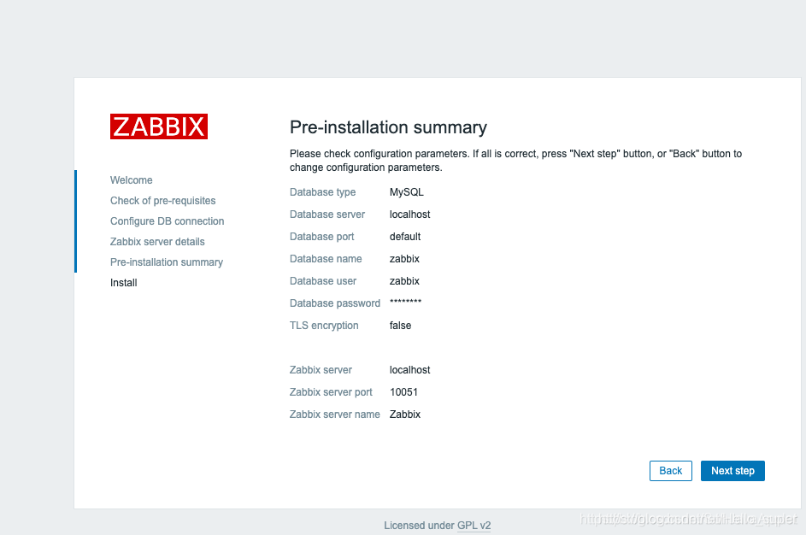The image size is (806, 535).
Task: Select the Install step in sidebar
Action: [123, 283]
